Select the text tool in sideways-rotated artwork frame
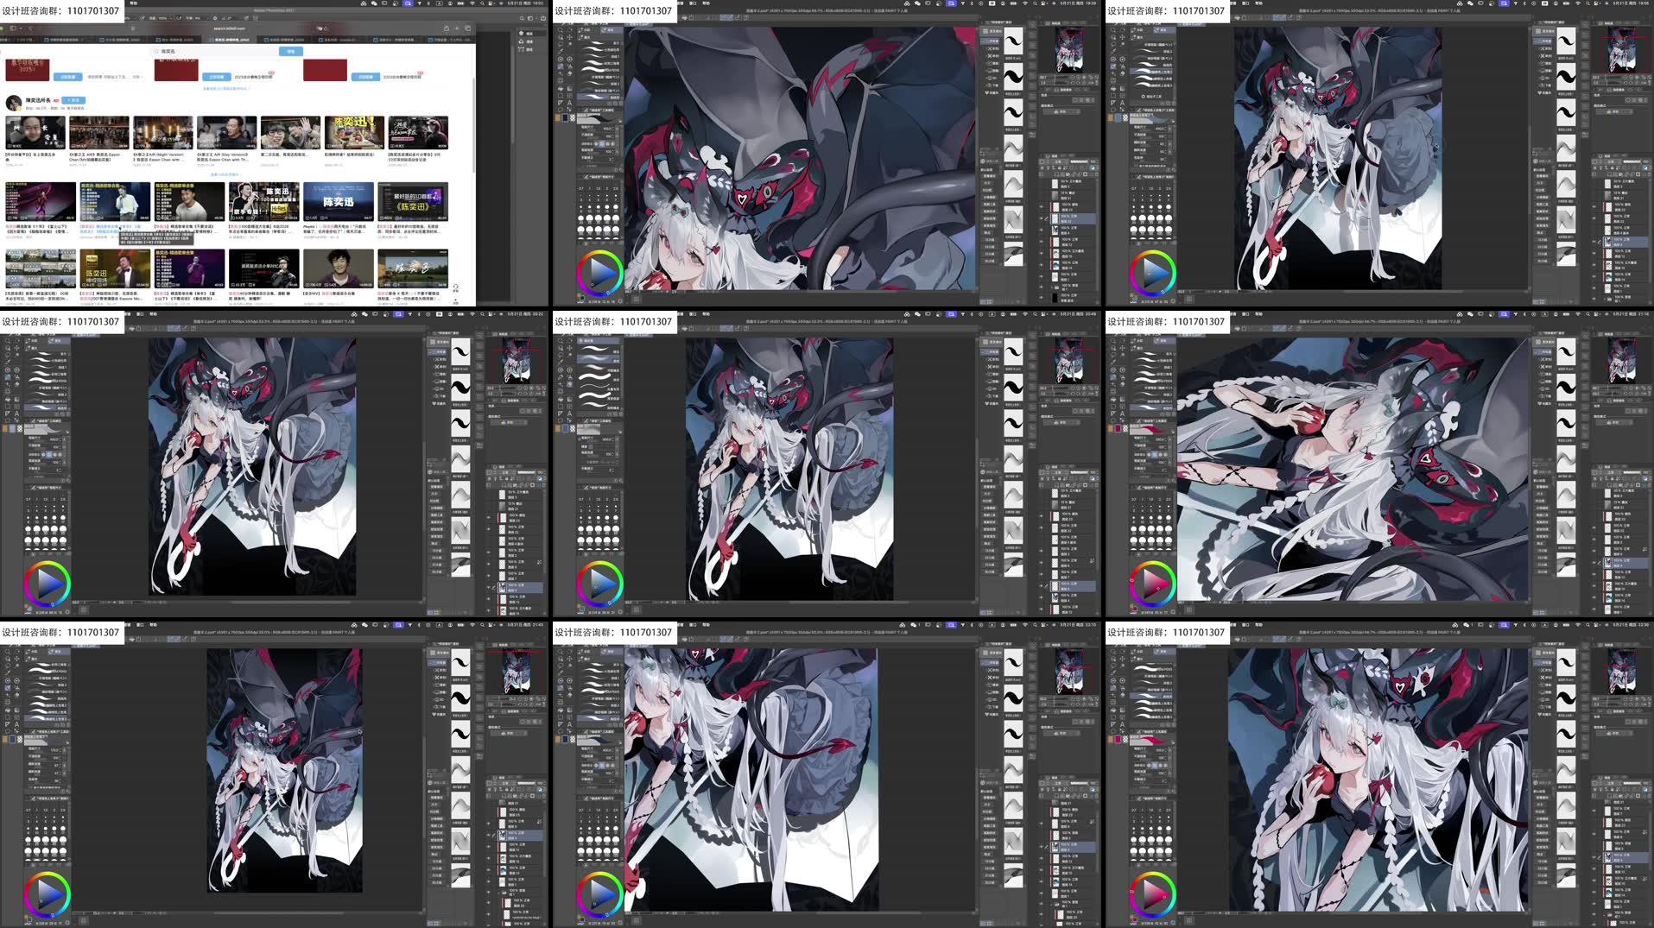This screenshot has height=928, width=1654. 1122,413
